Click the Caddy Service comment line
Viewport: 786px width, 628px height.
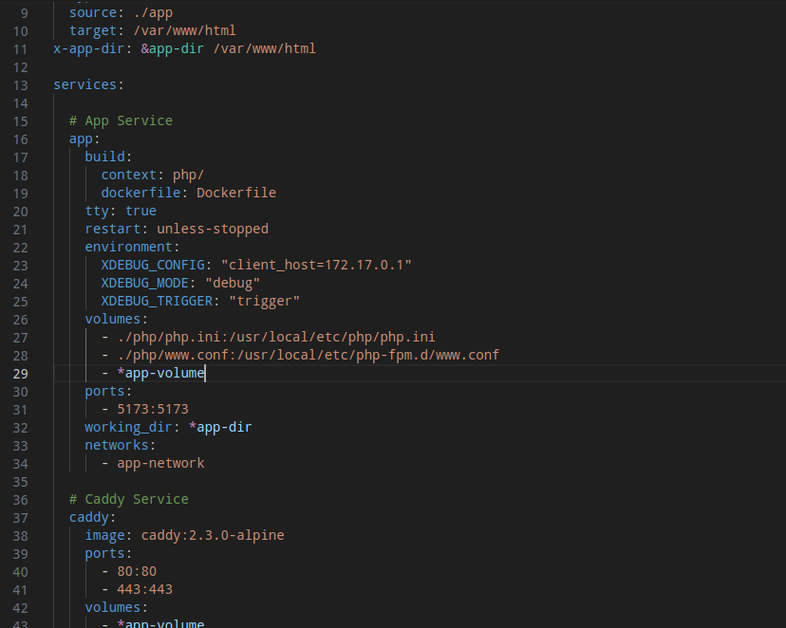click(x=129, y=499)
